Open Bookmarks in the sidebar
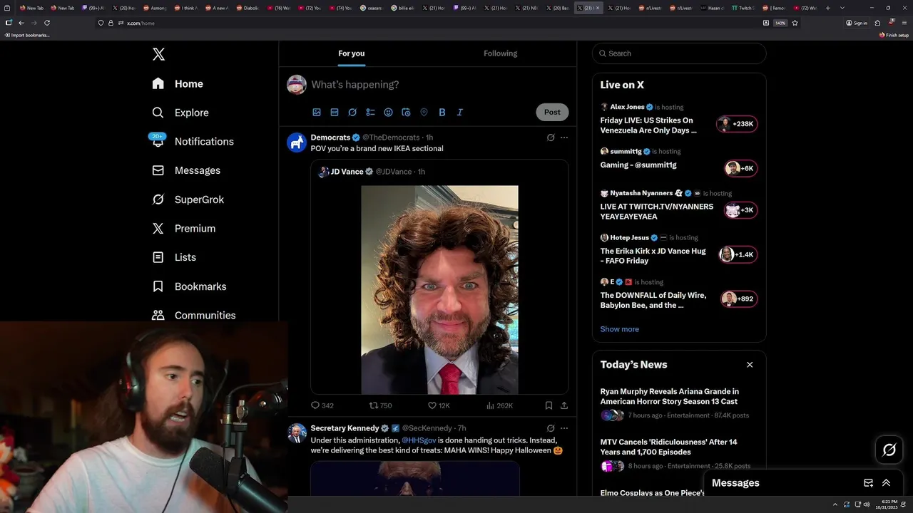This screenshot has width=913, height=513. 190,286
